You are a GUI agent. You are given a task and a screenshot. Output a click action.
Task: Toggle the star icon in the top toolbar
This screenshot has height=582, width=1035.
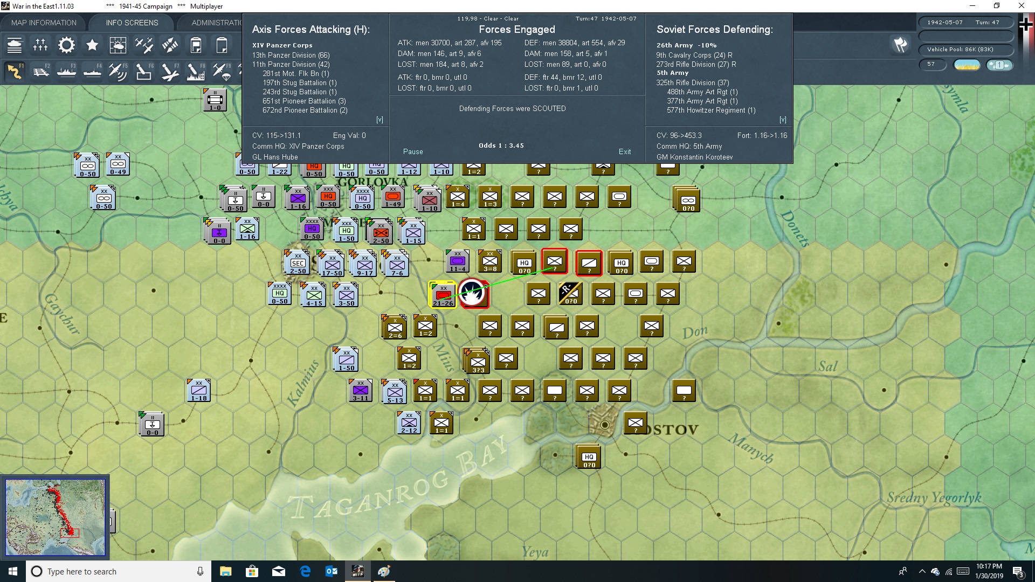[92, 45]
